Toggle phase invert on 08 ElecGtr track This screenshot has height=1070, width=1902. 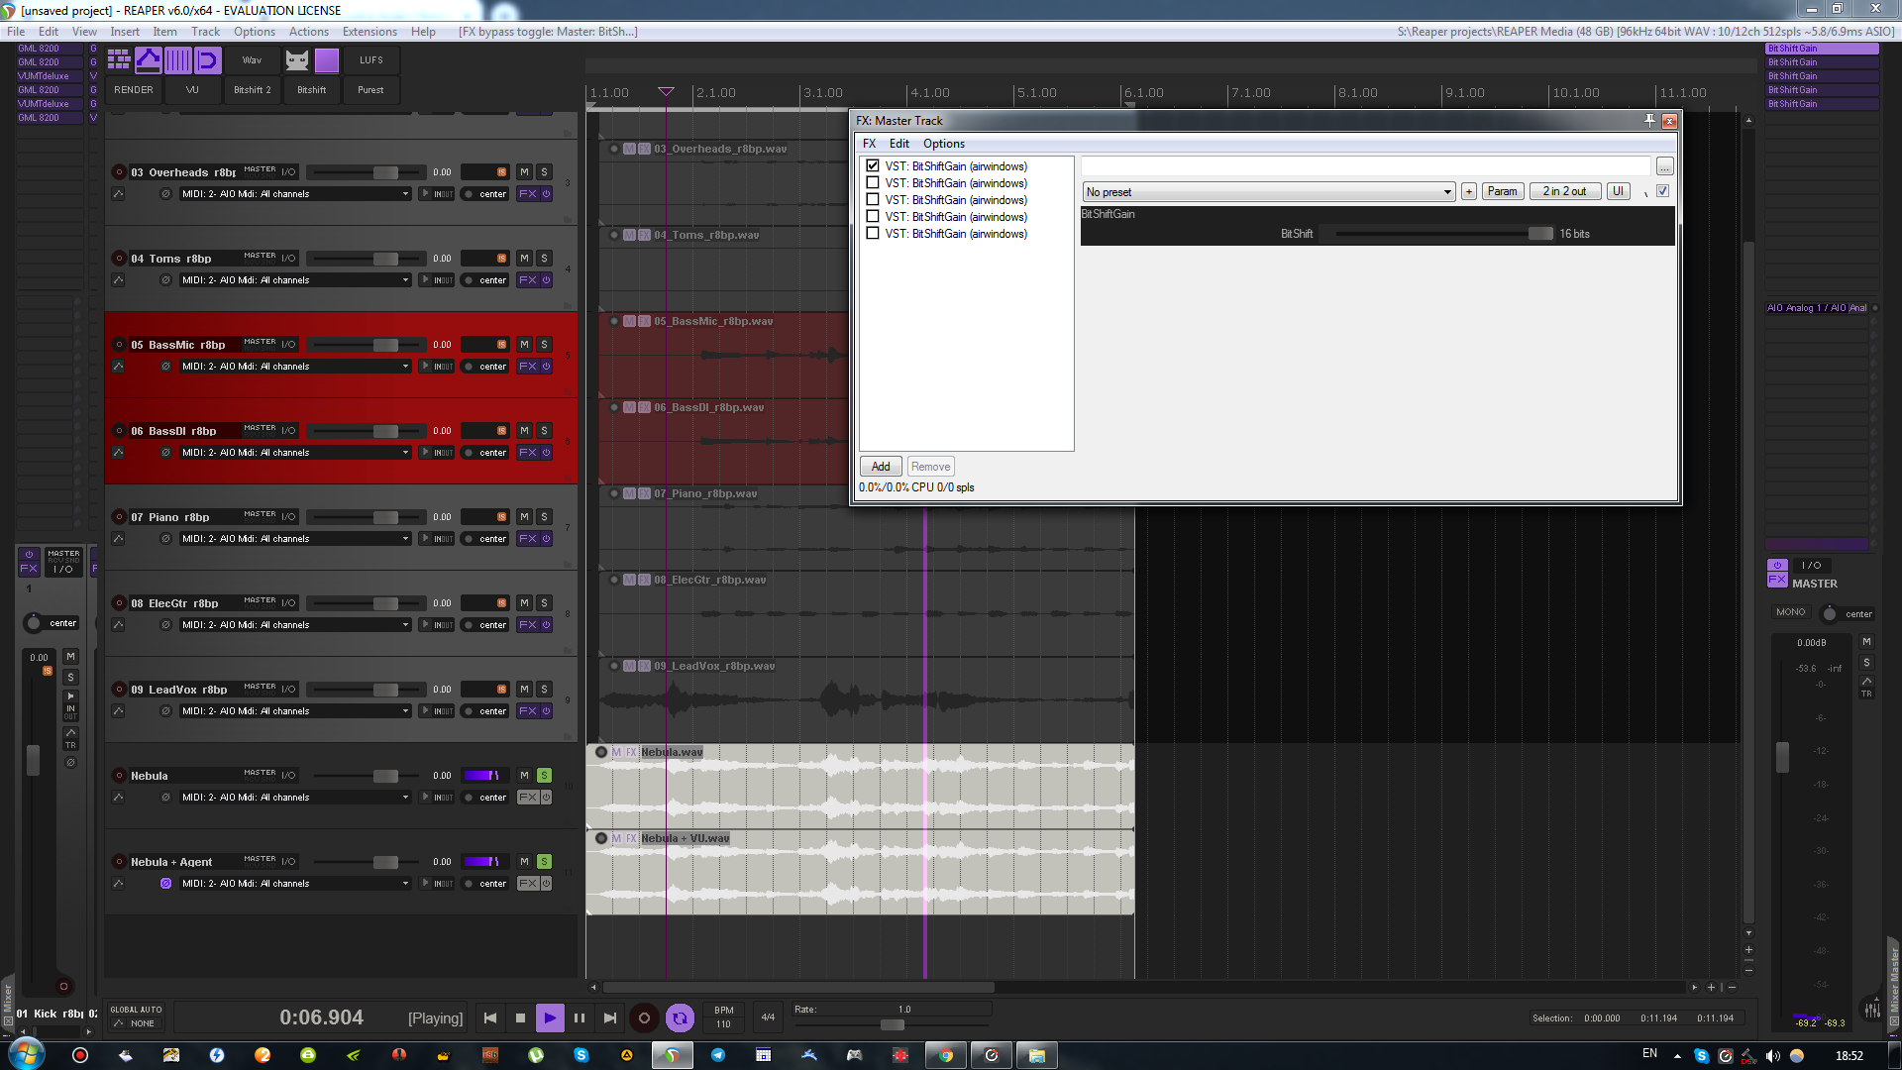[x=165, y=625]
